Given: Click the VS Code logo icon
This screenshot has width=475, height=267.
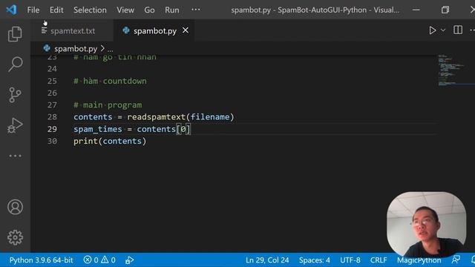Looking at the screenshot, I should (x=11, y=10).
